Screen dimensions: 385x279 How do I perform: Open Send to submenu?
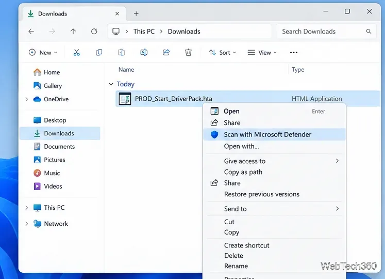tap(274, 209)
